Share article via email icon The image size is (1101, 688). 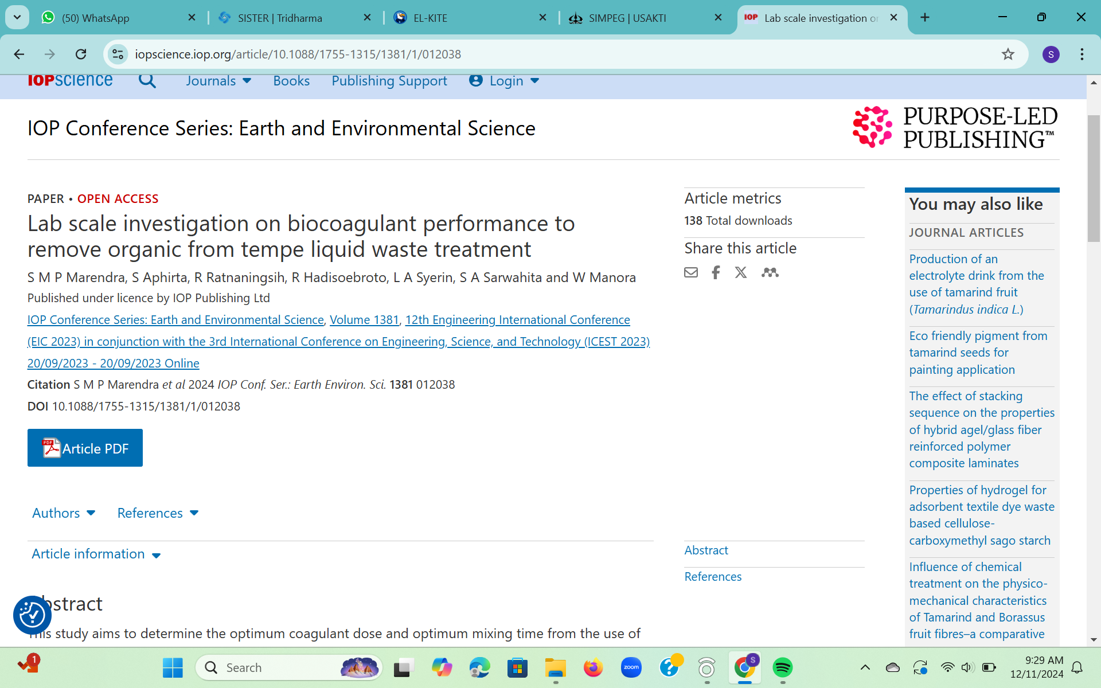click(691, 272)
